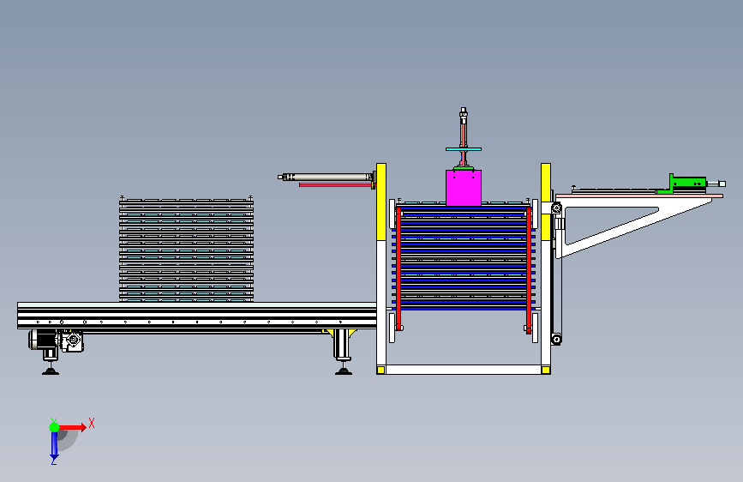Click the blue Z axis arrow of the triad
Image resolution: width=743 pixels, height=482 pixels.
pyautogui.click(x=54, y=446)
